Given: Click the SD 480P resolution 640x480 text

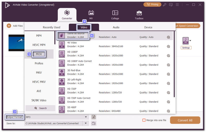Looking at the screenshot, I should pos(110,111).
